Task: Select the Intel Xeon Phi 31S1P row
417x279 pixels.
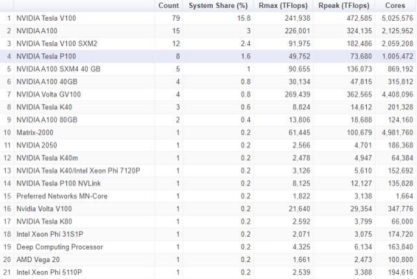Action: [x=208, y=234]
